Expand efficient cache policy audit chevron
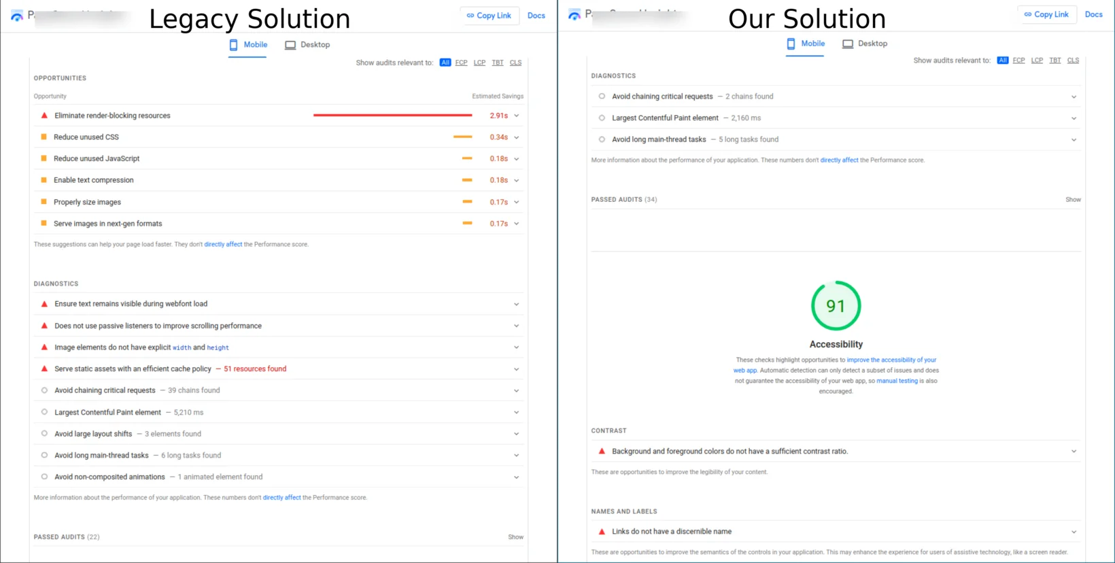 [517, 369]
